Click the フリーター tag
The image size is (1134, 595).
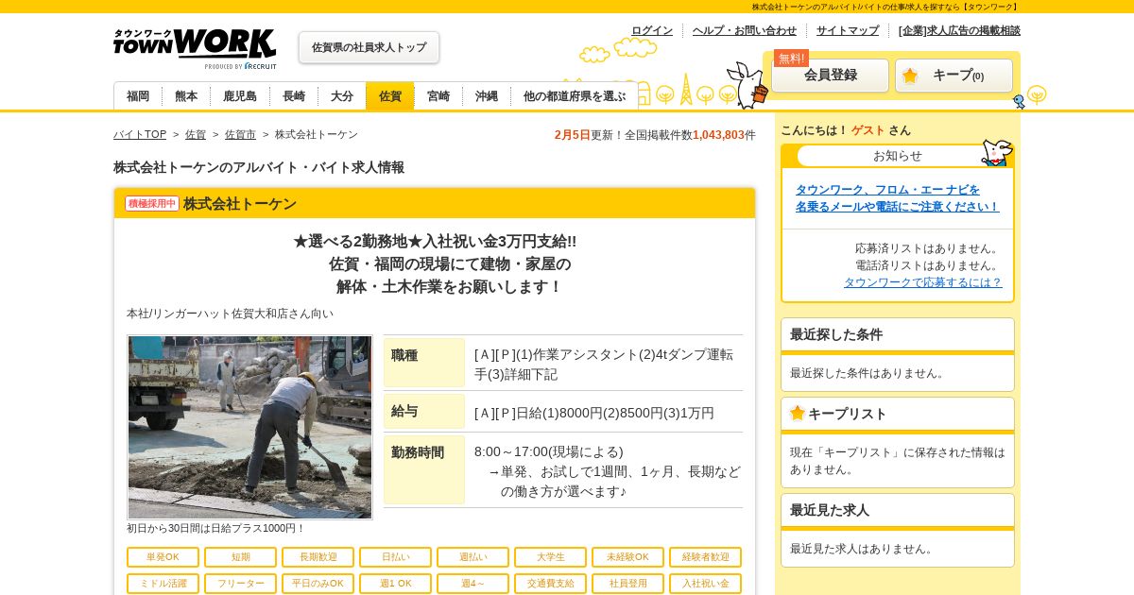[240, 584]
